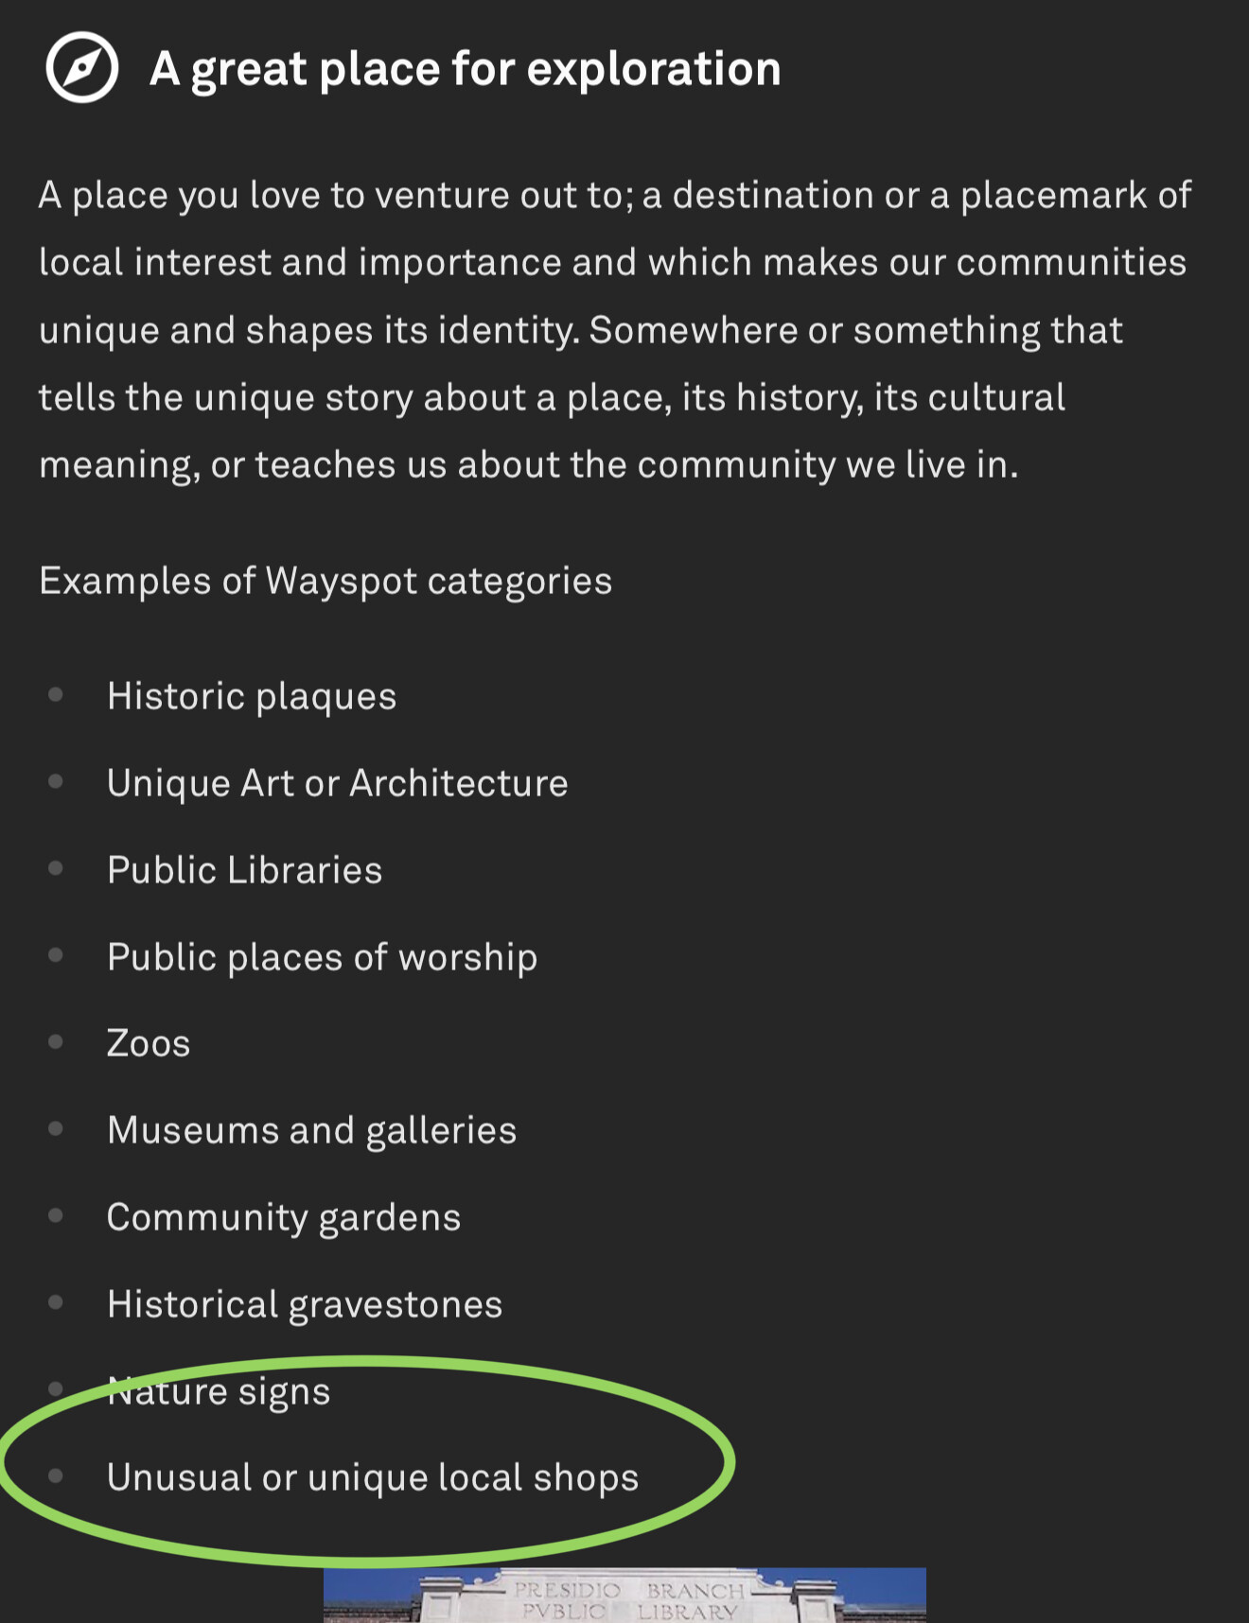The image size is (1249, 1623).
Task: Click the bullet beside 'Public Libraries'
Action: click(x=56, y=868)
